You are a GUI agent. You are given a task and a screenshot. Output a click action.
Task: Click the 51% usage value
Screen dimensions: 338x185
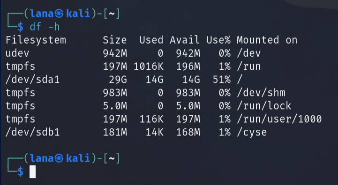[222, 80]
